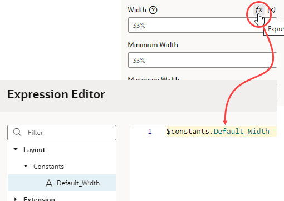Click the Expression Editor title

56,94
